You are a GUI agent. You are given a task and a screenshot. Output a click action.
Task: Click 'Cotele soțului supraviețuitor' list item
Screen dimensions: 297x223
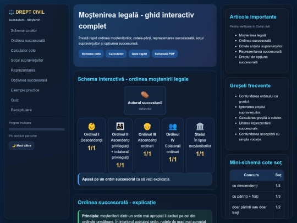click(261, 46)
